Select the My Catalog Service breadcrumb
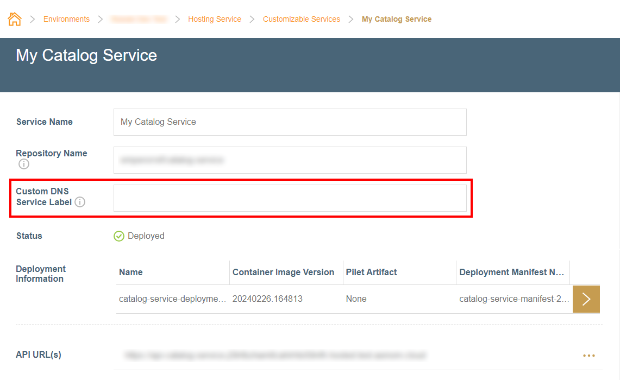Screen dimensions: 620x380 coord(397,20)
